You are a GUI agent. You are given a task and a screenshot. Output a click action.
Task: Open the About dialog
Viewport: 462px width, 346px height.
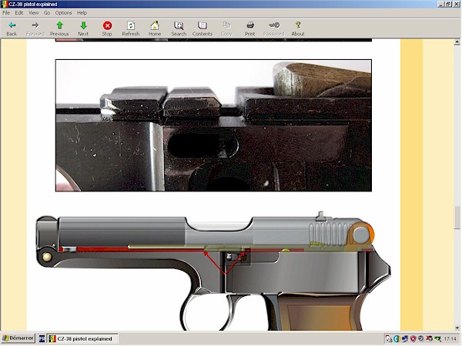pyautogui.click(x=298, y=28)
